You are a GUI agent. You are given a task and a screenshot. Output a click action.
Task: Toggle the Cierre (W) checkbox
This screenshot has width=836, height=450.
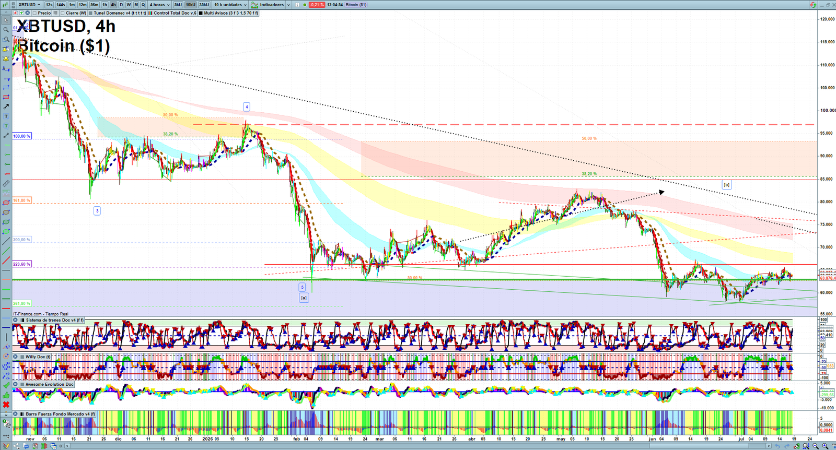click(62, 13)
